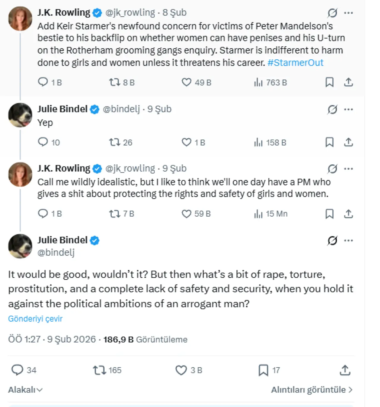
Task: Open 'Alıntıları görüntüle' quotes view
Action: coord(312,389)
